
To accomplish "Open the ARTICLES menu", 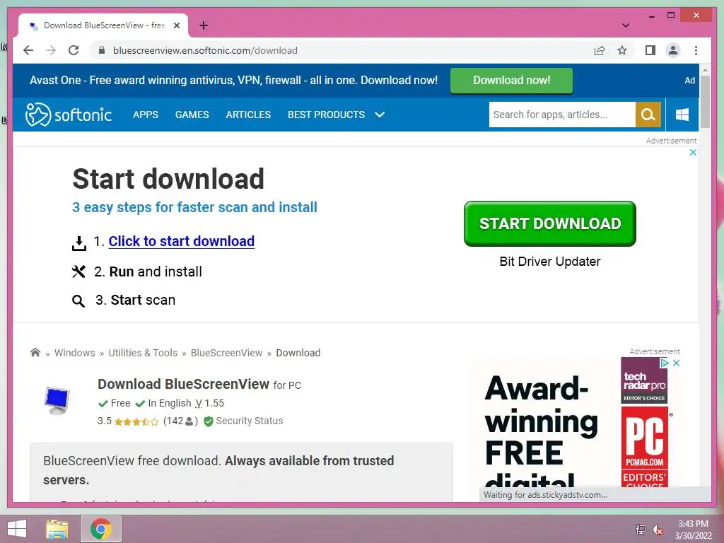I will (x=248, y=115).
